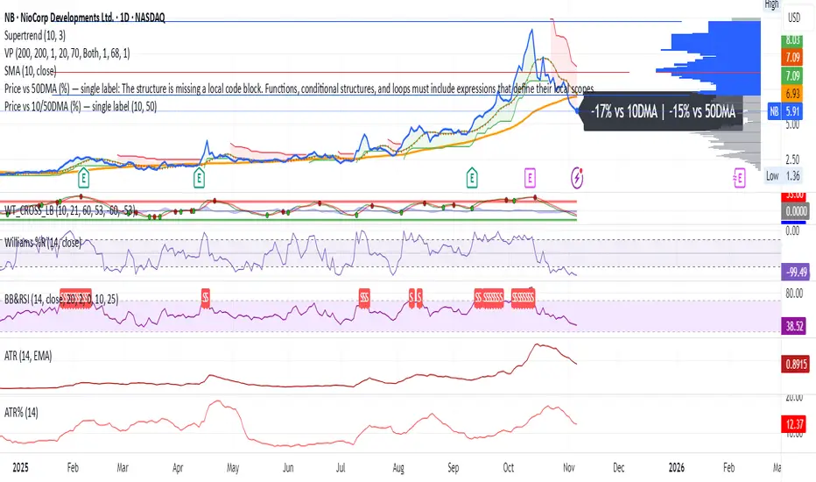Click the SS sell signal tag in April
Screen dimensions: 816x482
click(205, 298)
